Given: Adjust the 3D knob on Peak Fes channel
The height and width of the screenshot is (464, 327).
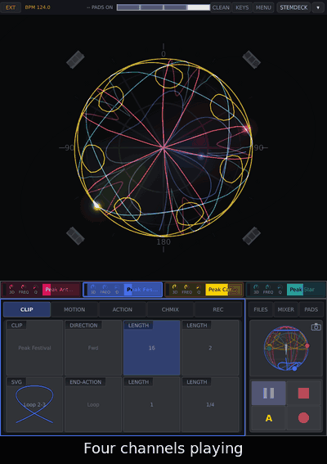Looking at the screenshot, I should [x=93, y=289].
